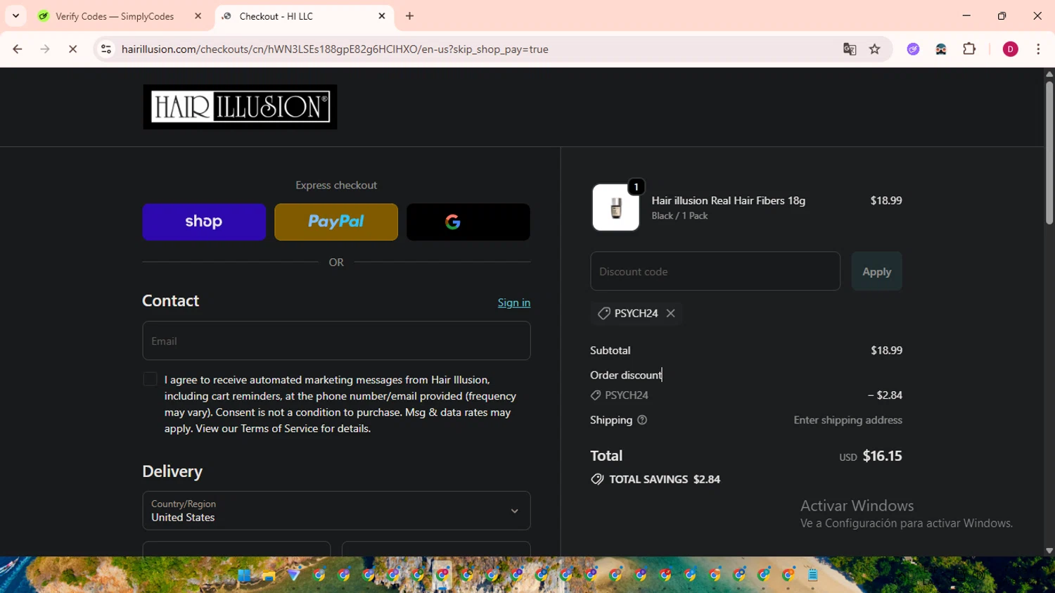Screen dimensions: 1055x593
Task: Click the Contact section heading
Action: pyautogui.click(x=170, y=301)
